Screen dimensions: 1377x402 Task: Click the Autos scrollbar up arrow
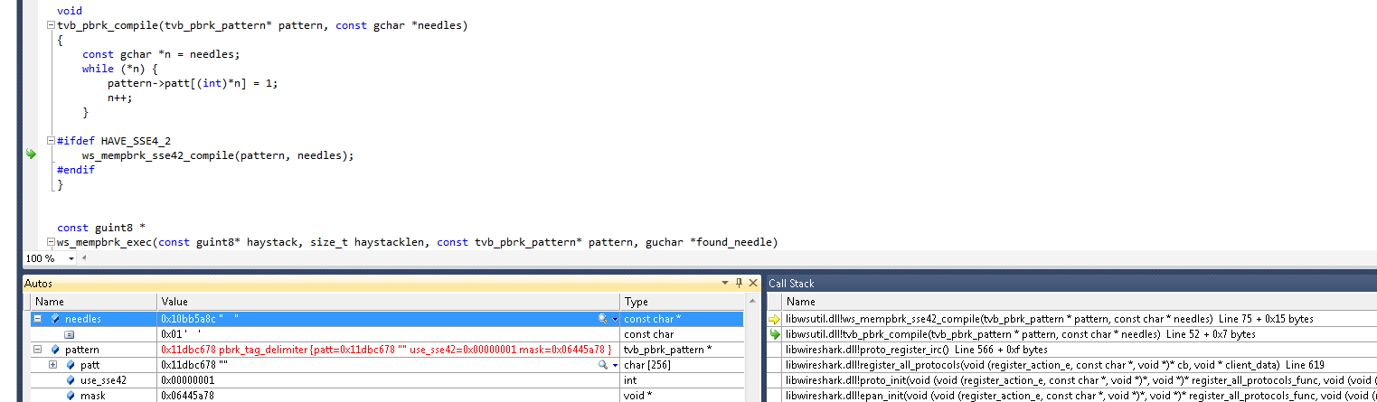tap(751, 302)
